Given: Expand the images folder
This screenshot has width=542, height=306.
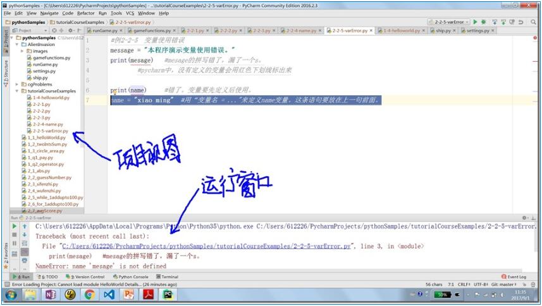Looking at the screenshot, I should coord(22,51).
